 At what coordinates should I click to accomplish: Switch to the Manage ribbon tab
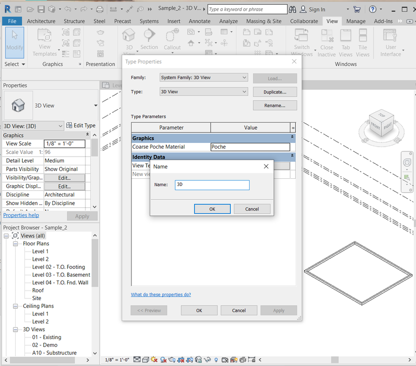356,21
